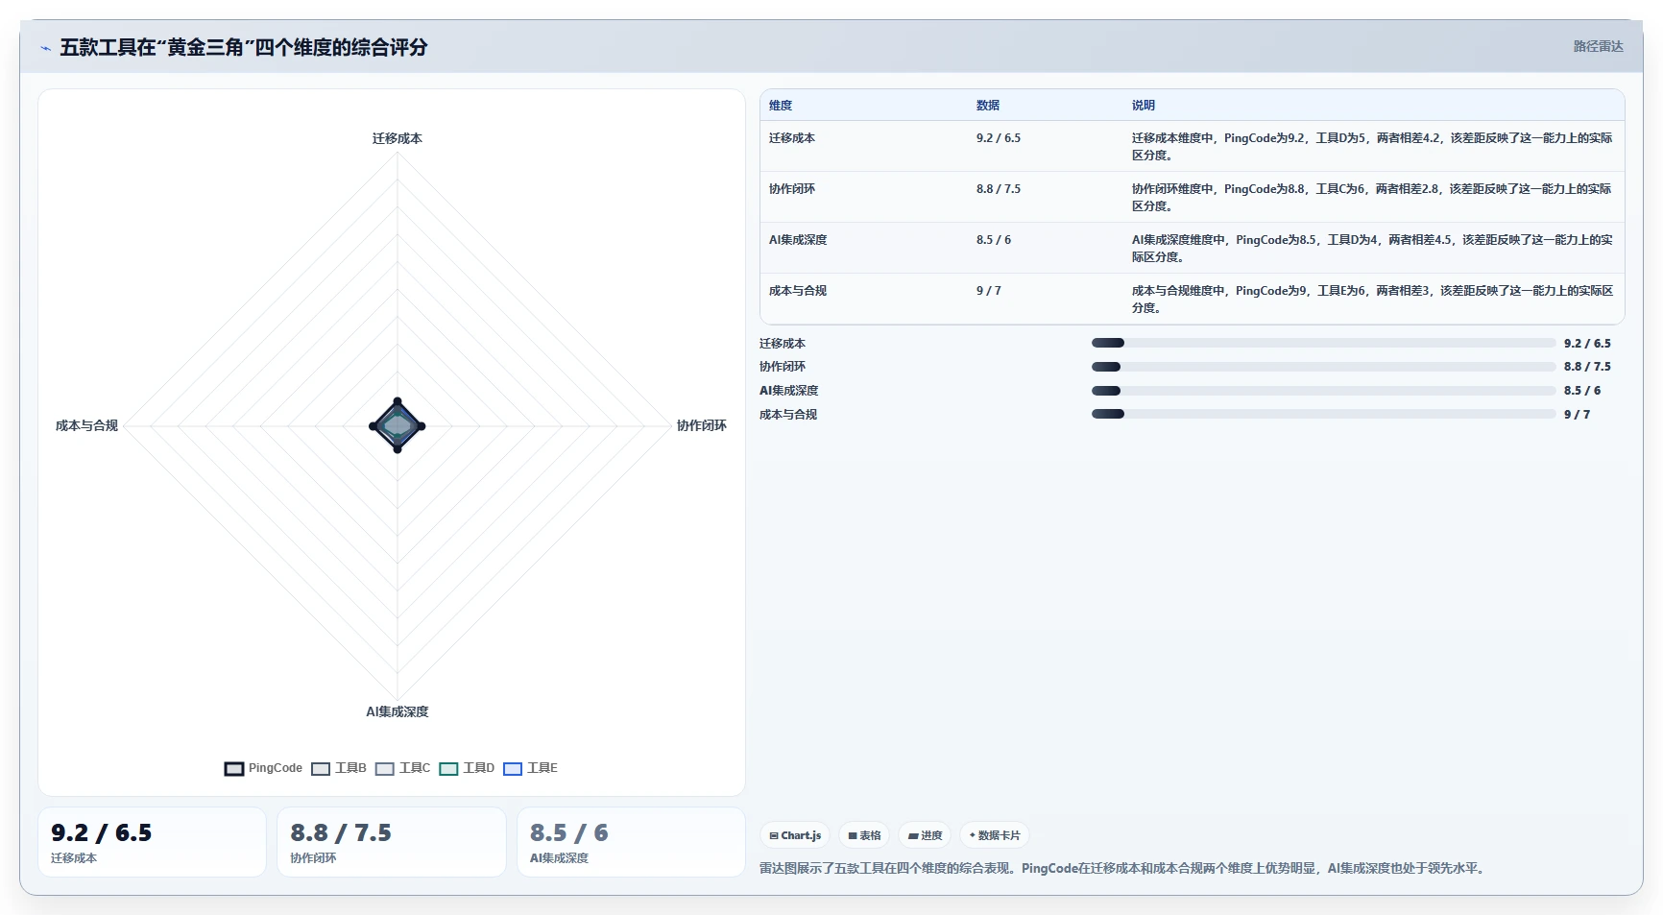This screenshot has height=915, width=1663.
Task: Select the 进度 tag chip
Action: [925, 835]
